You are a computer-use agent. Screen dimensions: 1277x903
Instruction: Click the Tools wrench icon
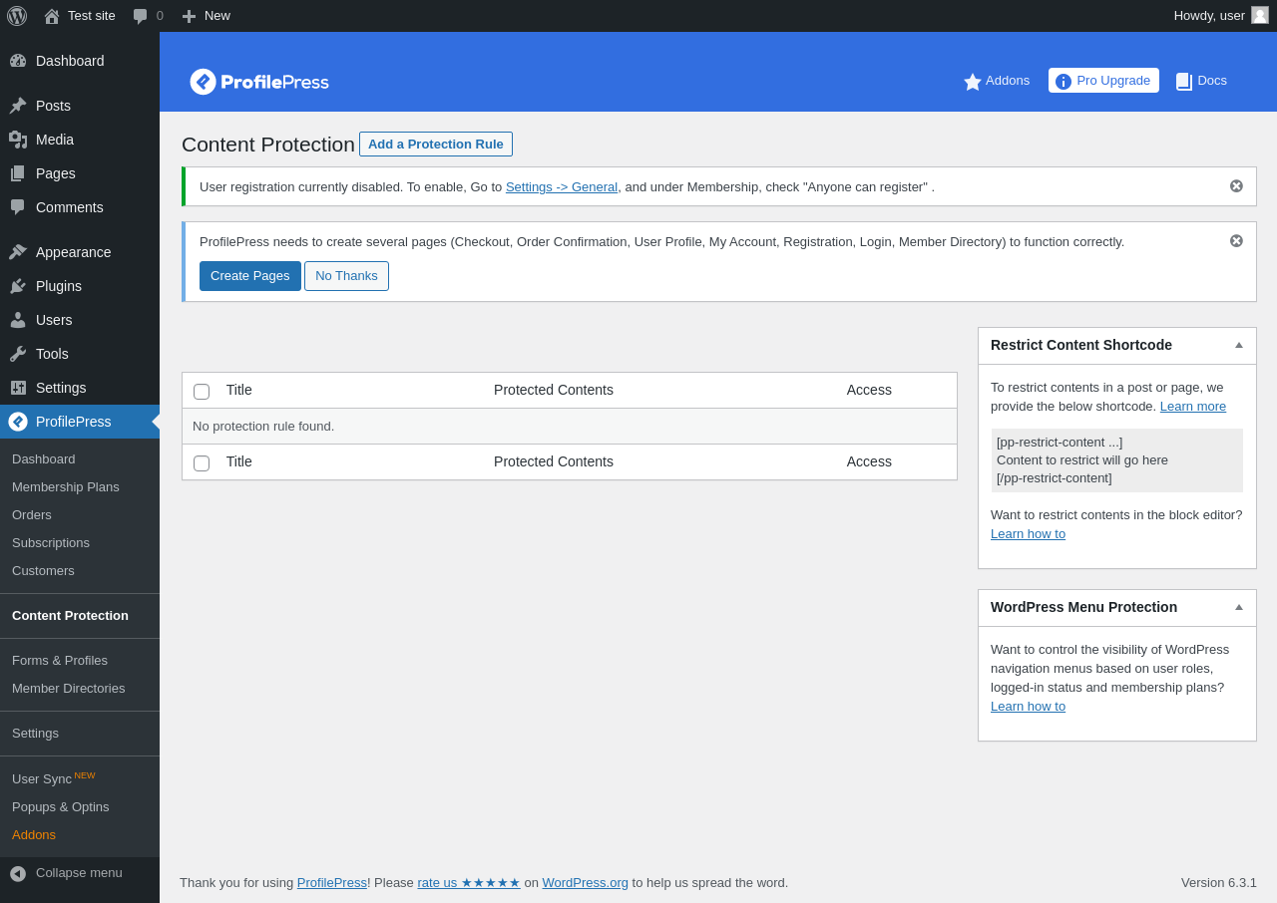(x=18, y=354)
